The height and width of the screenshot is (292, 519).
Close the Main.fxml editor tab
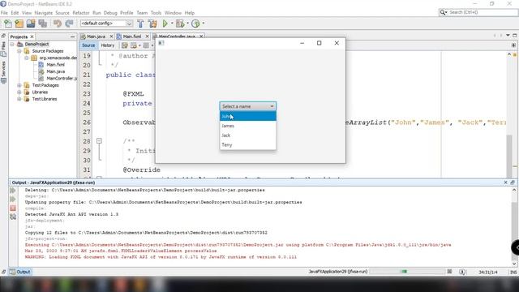pyautogui.click(x=148, y=36)
